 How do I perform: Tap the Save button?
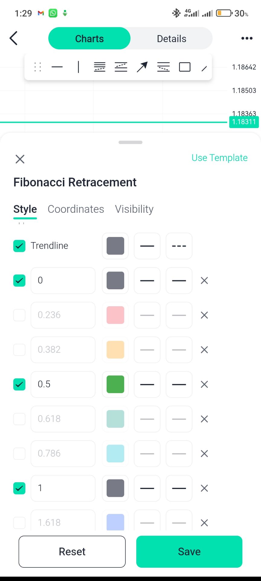coord(189,552)
